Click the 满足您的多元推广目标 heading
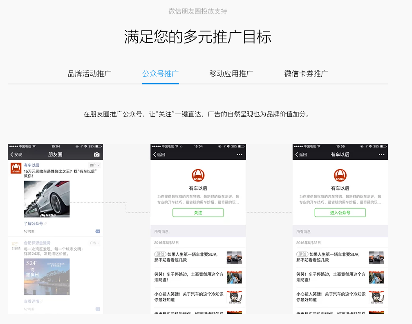 pyautogui.click(x=197, y=36)
